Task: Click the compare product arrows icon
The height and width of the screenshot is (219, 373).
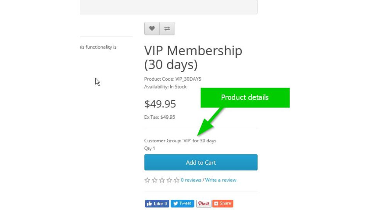Action: (167, 28)
